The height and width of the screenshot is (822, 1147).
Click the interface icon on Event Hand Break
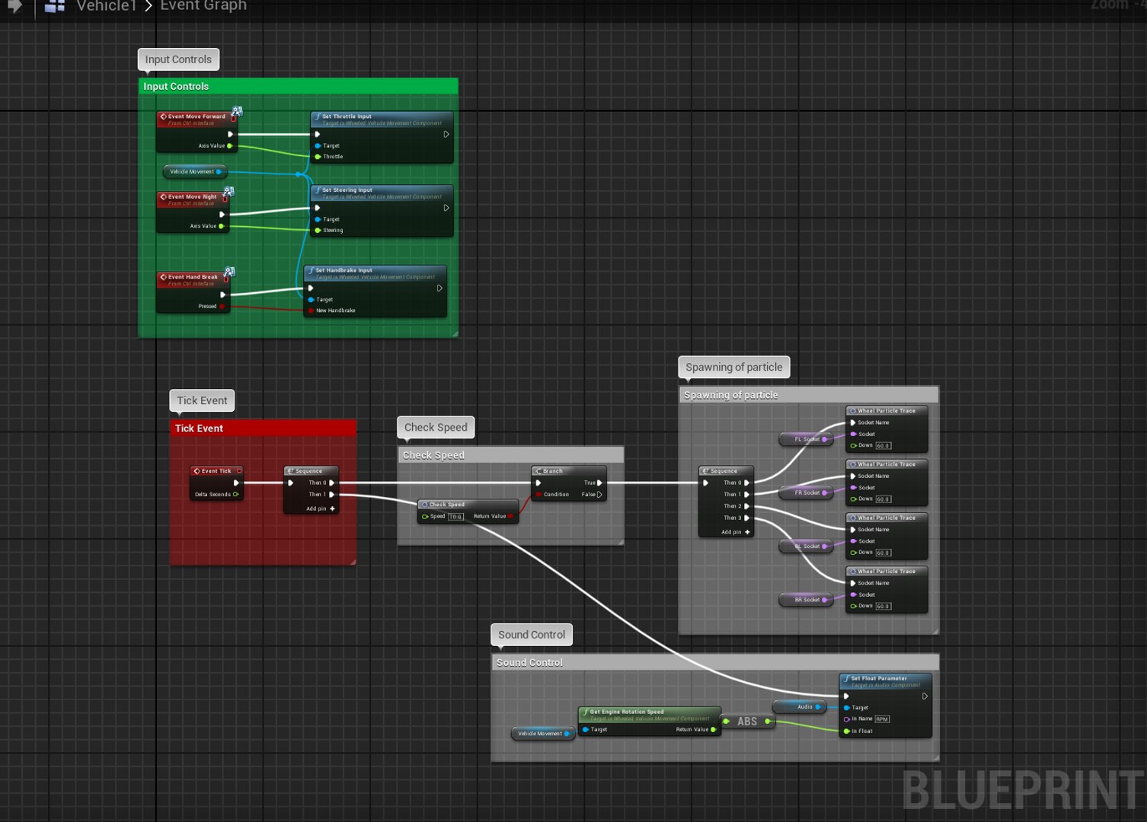229,272
